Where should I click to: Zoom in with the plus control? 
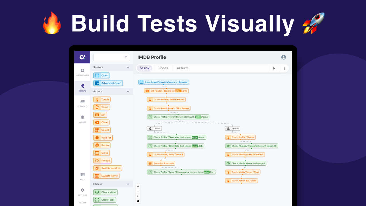click(138, 186)
